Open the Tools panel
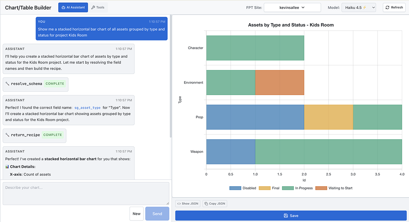The image size is (409, 222). point(98,7)
